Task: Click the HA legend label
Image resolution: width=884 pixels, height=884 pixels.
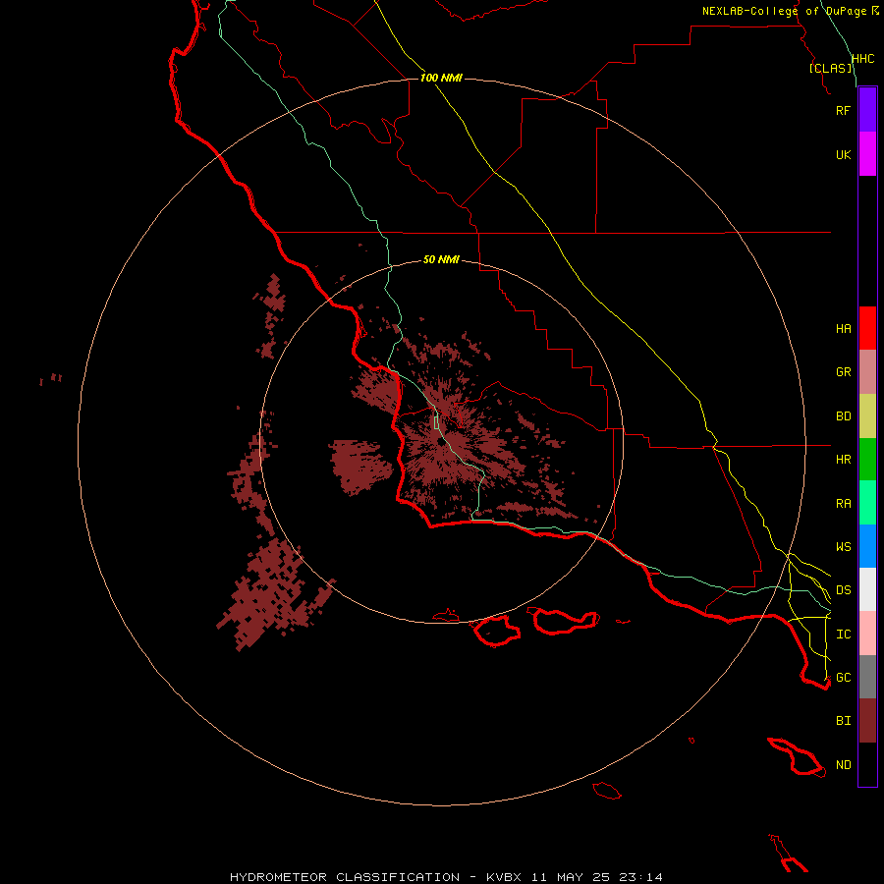Action: (x=843, y=329)
